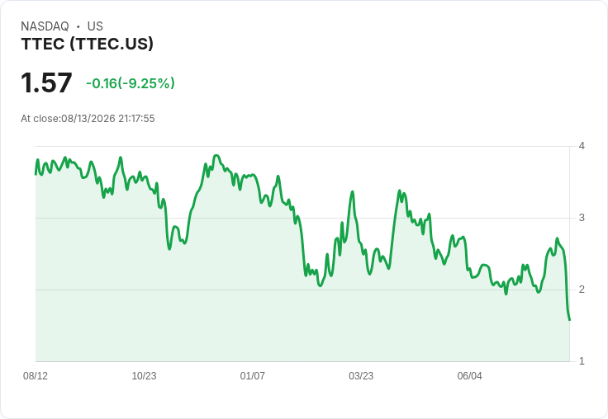The height and width of the screenshot is (419, 608).
Task: Click the At close timestamp text
Action: 88,119
